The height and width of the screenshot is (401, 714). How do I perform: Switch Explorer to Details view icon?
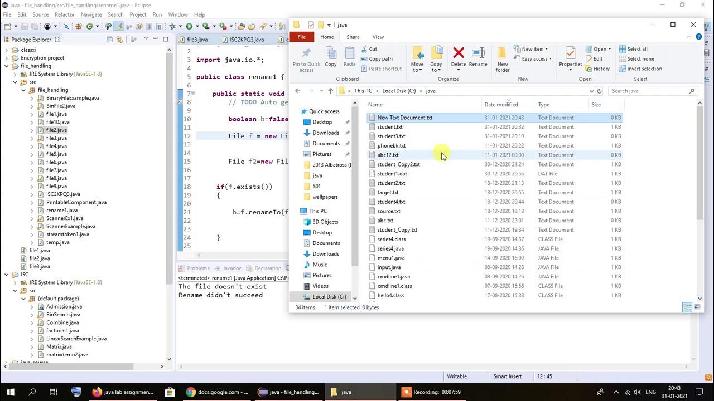point(687,307)
